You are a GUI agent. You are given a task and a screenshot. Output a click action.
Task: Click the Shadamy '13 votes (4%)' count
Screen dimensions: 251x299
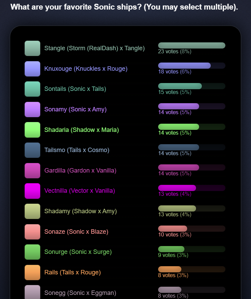tap(175, 215)
